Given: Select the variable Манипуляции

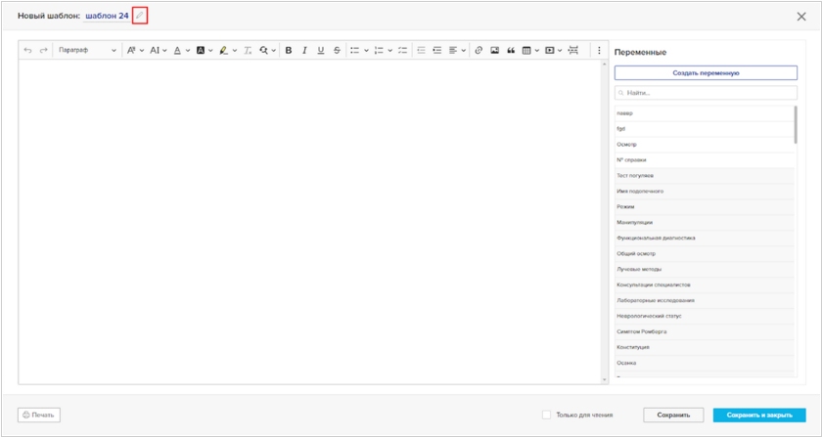Looking at the screenshot, I should pos(705,223).
